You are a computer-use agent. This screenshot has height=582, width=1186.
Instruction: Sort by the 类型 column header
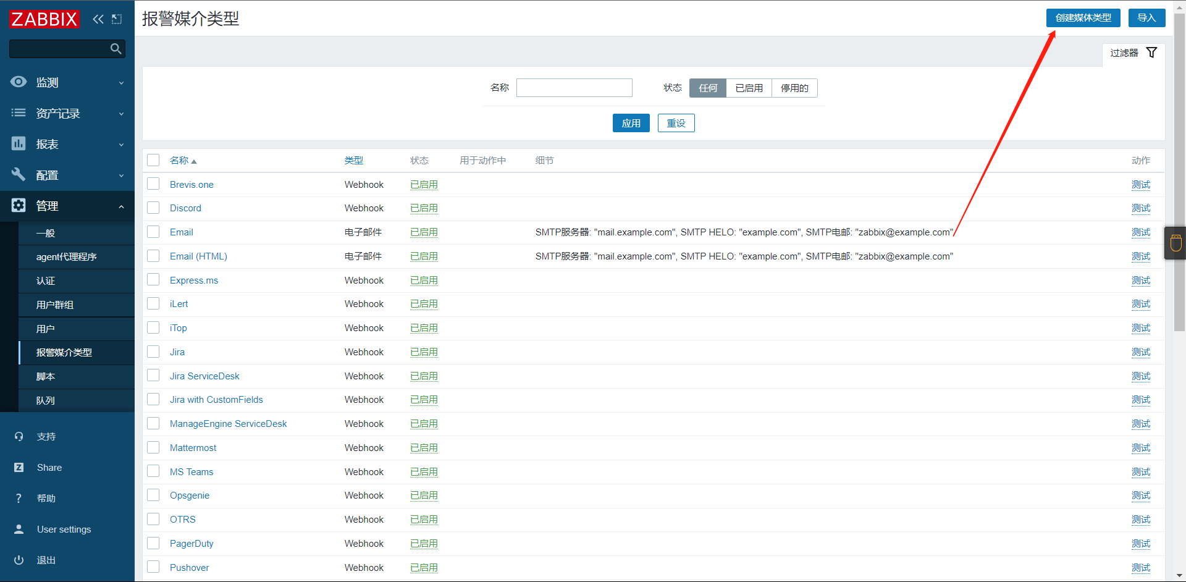click(354, 161)
